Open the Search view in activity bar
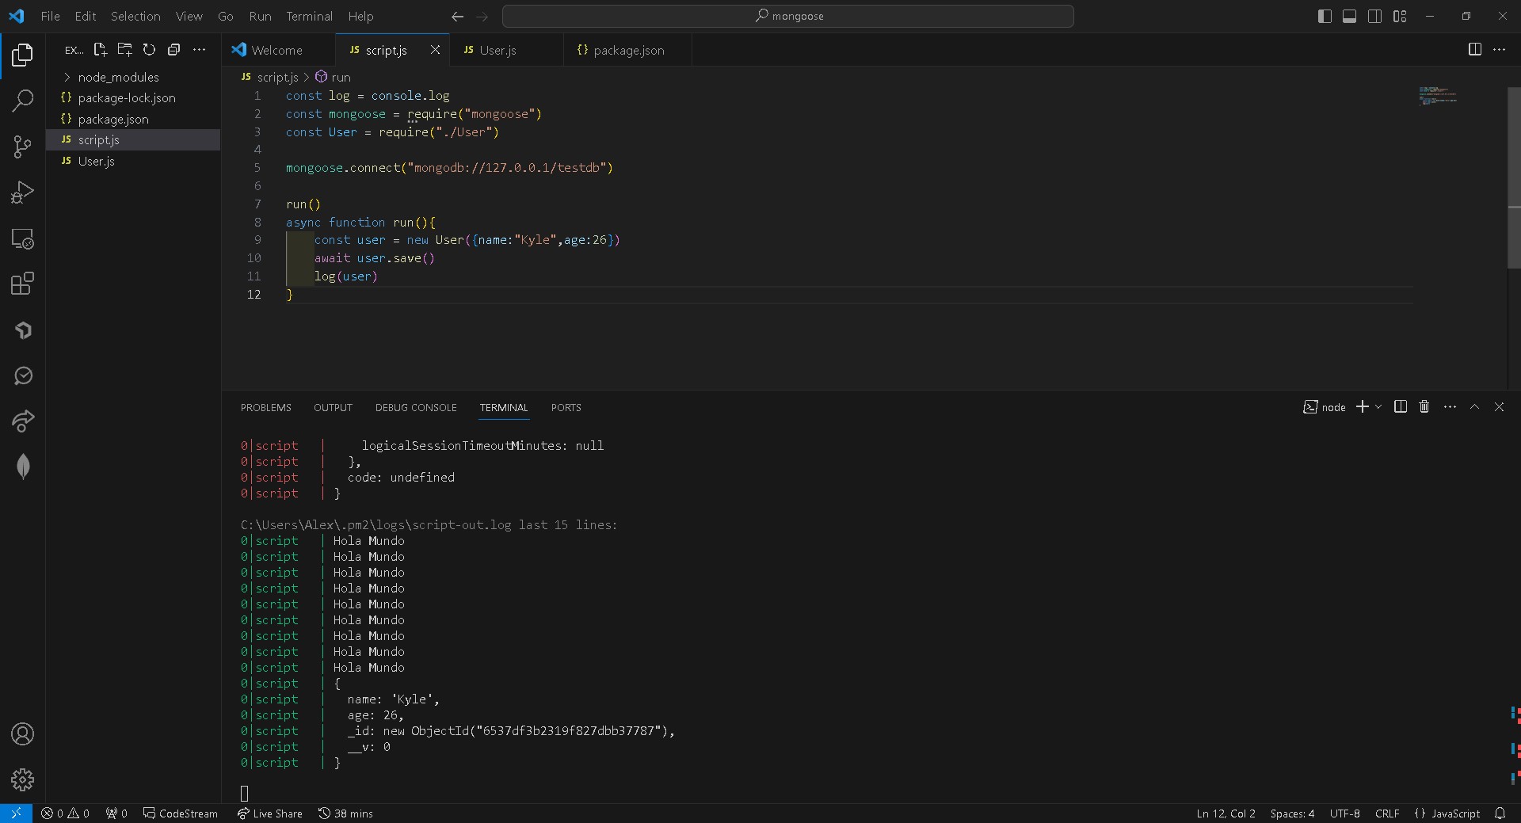 [x=22, y=101]
